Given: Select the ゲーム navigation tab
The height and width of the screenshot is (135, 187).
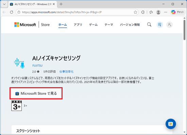Looking at the screenshot, I should tap(93, 25).
